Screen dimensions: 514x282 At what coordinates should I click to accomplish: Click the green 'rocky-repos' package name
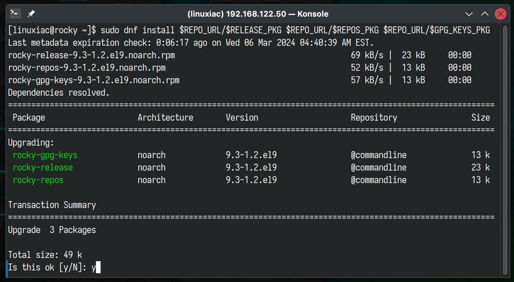coord(38,180)
